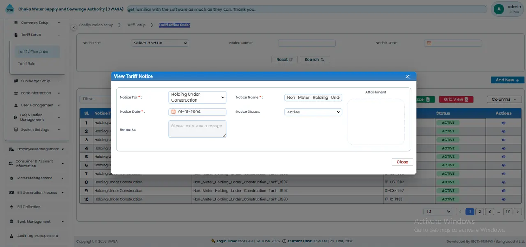Click the Reset button
The width and height of the screenshot is (526, 247).
pos(284,60)
